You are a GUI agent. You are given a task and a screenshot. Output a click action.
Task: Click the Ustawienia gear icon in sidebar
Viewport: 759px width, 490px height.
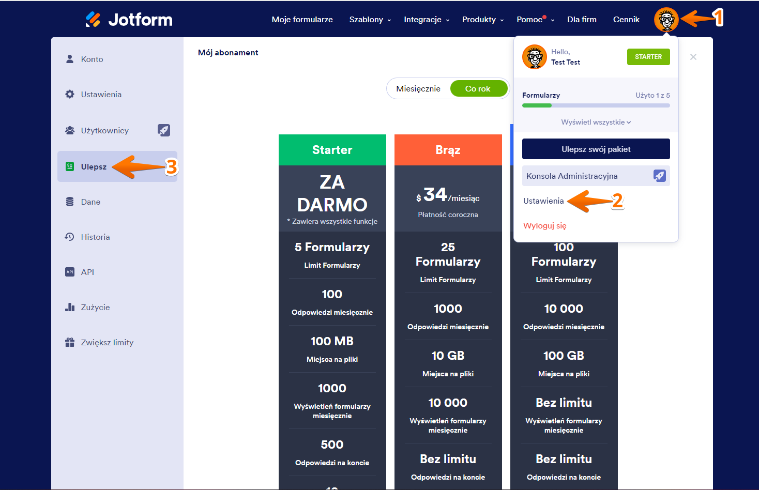70,94
